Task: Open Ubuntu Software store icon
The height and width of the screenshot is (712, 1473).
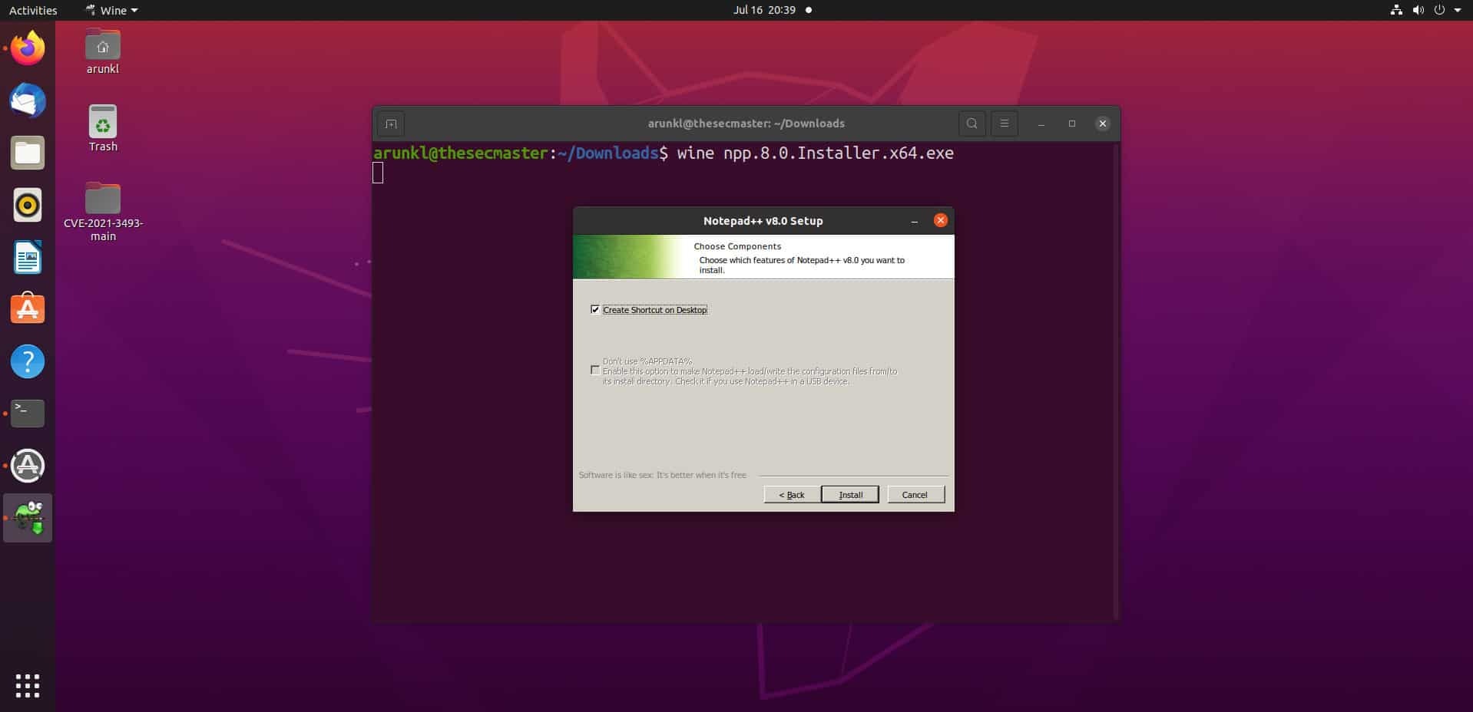Action: coord(28,309)
